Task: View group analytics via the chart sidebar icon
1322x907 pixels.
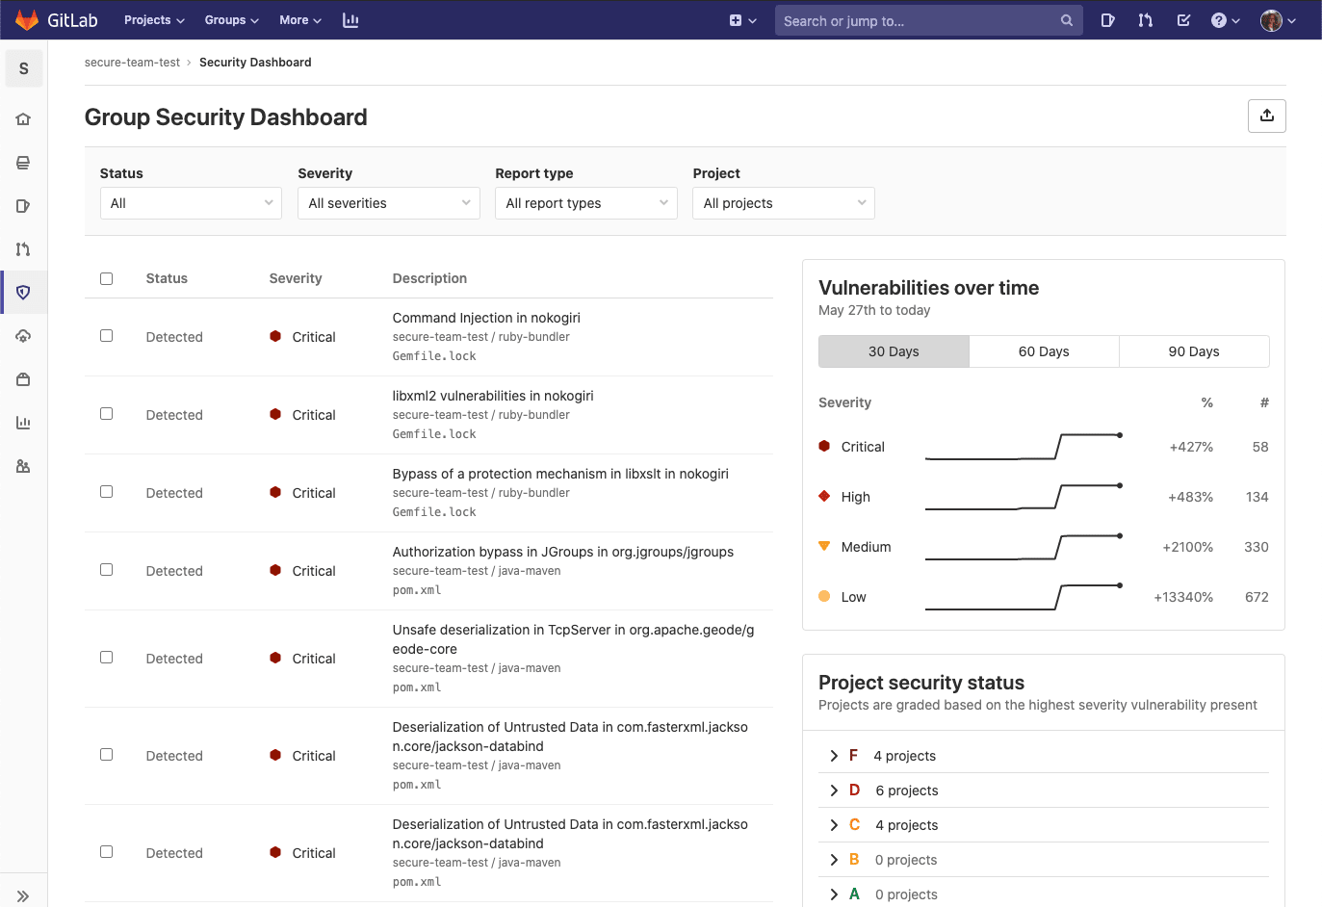Action: (23, 422)
